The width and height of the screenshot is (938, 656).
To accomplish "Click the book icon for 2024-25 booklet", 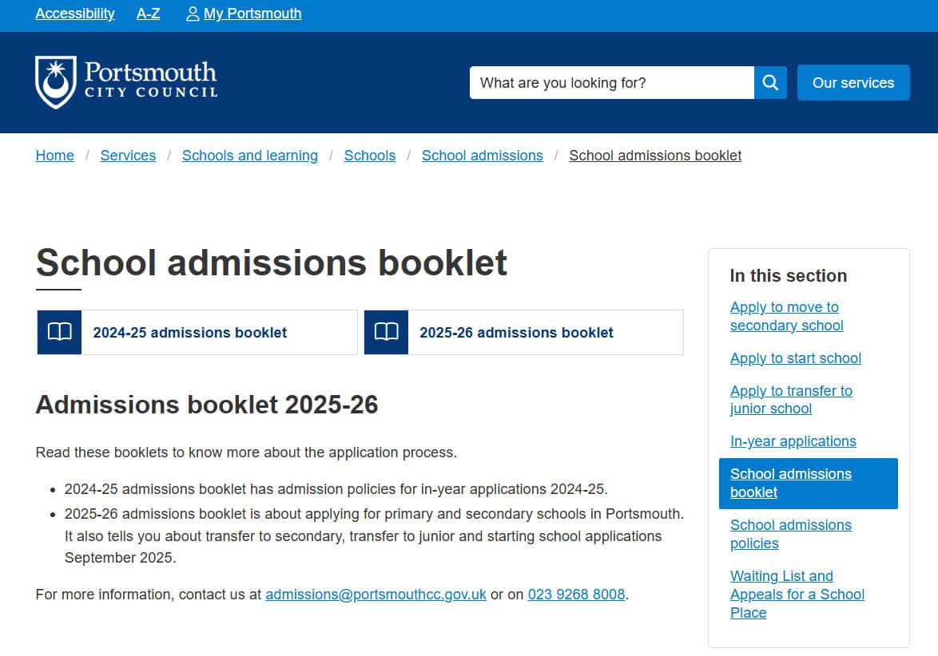I will 60,332.
